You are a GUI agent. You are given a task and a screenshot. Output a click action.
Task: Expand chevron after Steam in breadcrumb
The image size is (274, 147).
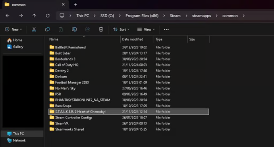coord(187,16)
